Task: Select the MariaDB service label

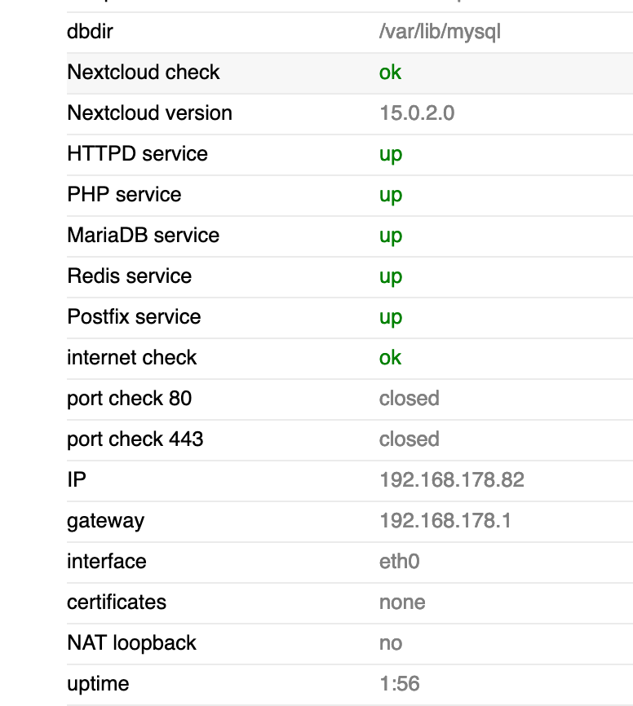Action: (143, 236)
